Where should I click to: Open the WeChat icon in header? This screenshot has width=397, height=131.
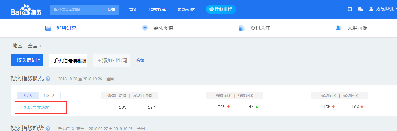360,9
